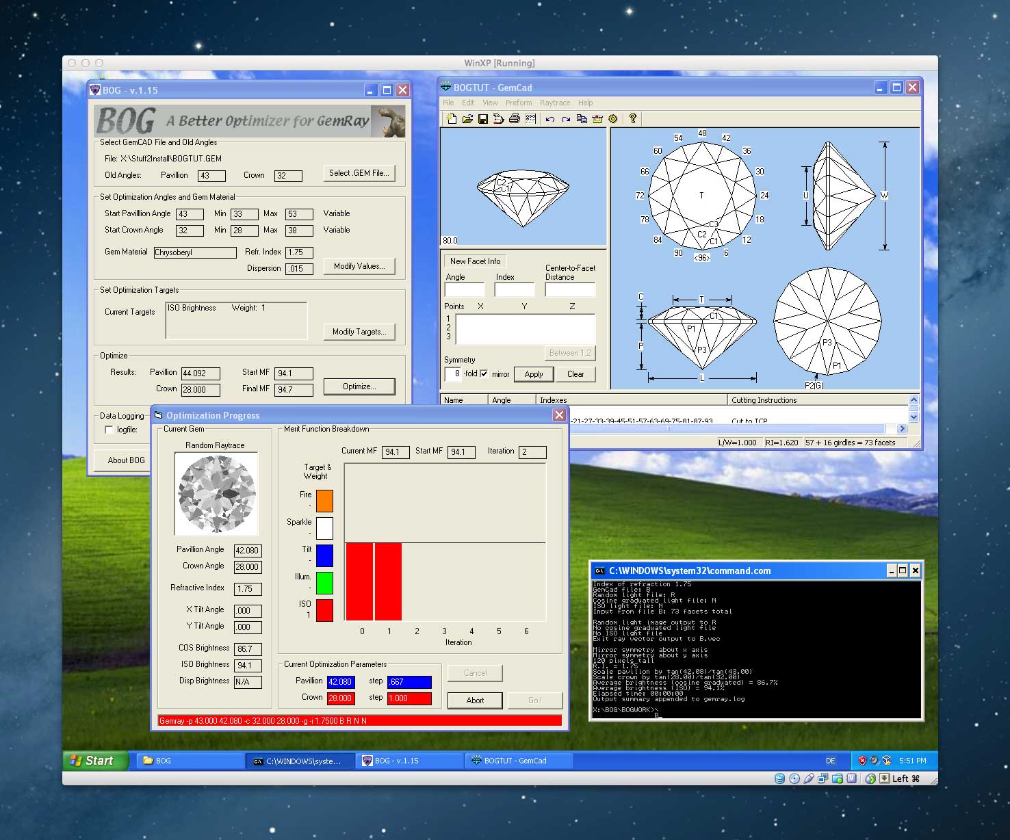Click the audio device icon in system tray
Screen dimensions: 1010x840
click(x=875, y=760)
